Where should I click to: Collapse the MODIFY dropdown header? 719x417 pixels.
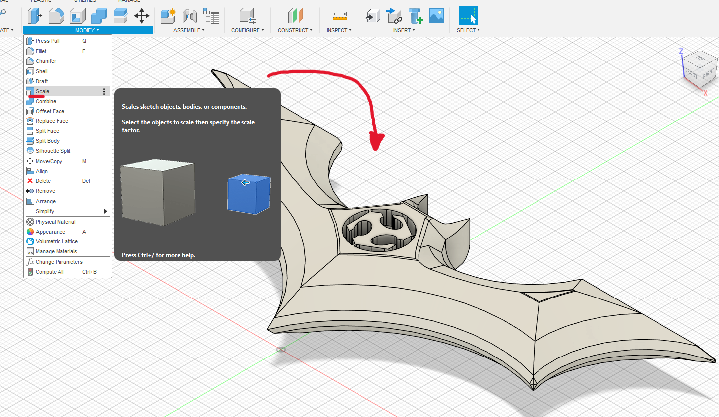[x=88, y=30]
